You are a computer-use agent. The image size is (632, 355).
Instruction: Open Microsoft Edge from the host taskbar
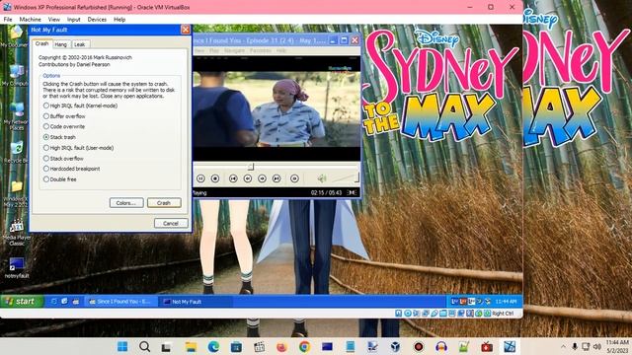coord(213,346)
